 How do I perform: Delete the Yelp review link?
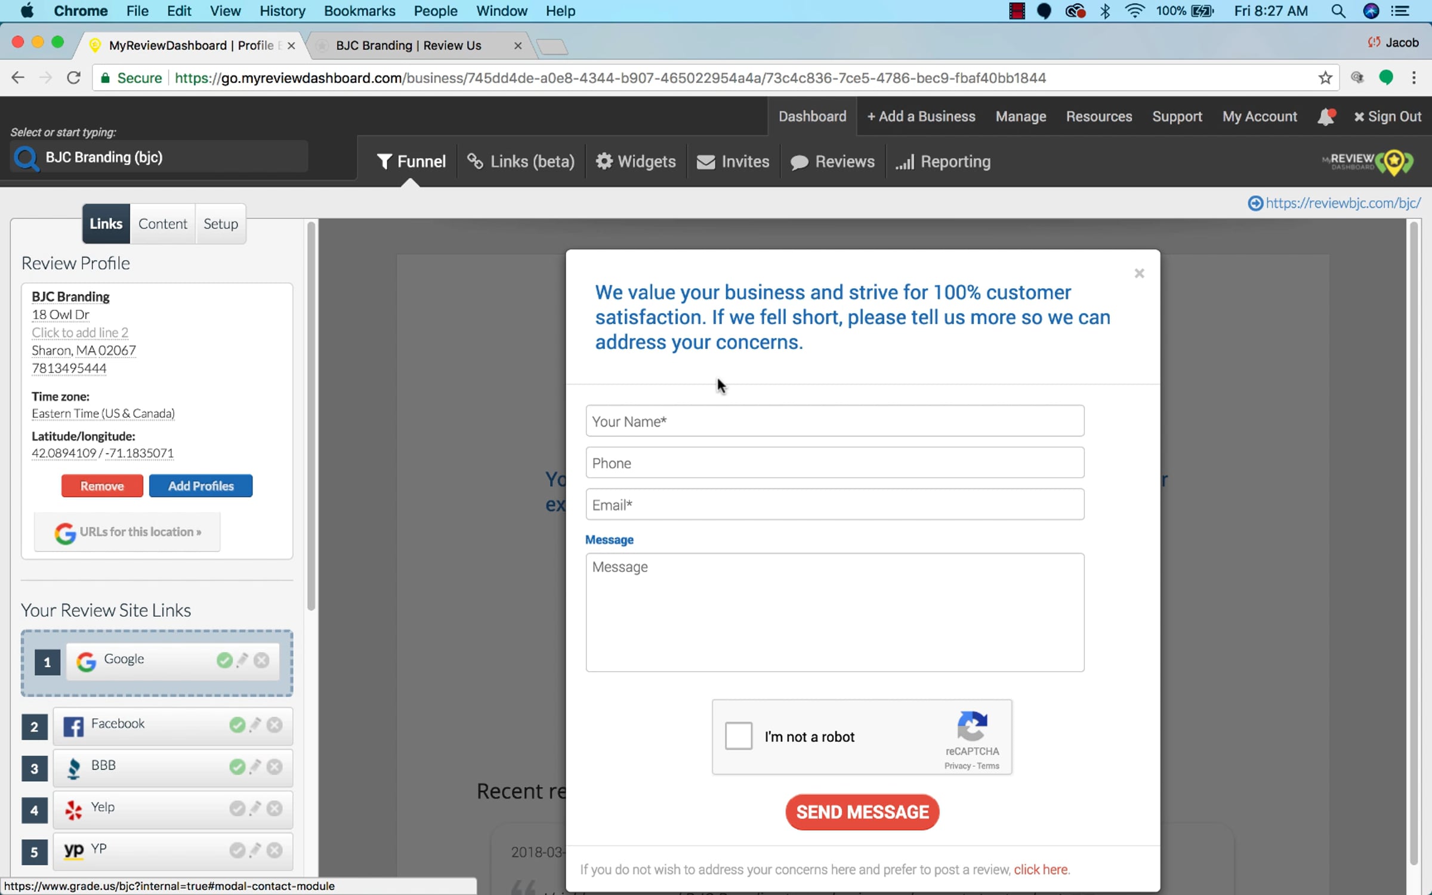274,808
